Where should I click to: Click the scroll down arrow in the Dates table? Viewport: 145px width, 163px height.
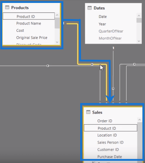tap(139, 41)
